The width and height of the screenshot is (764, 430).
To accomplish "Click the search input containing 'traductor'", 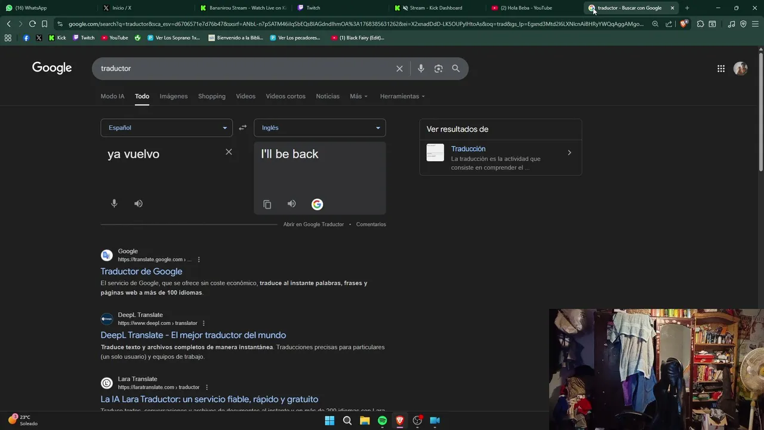I will click(x=245, y=69).
